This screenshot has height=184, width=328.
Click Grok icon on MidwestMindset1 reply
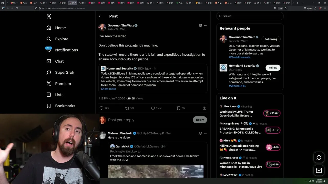point(200,133)
